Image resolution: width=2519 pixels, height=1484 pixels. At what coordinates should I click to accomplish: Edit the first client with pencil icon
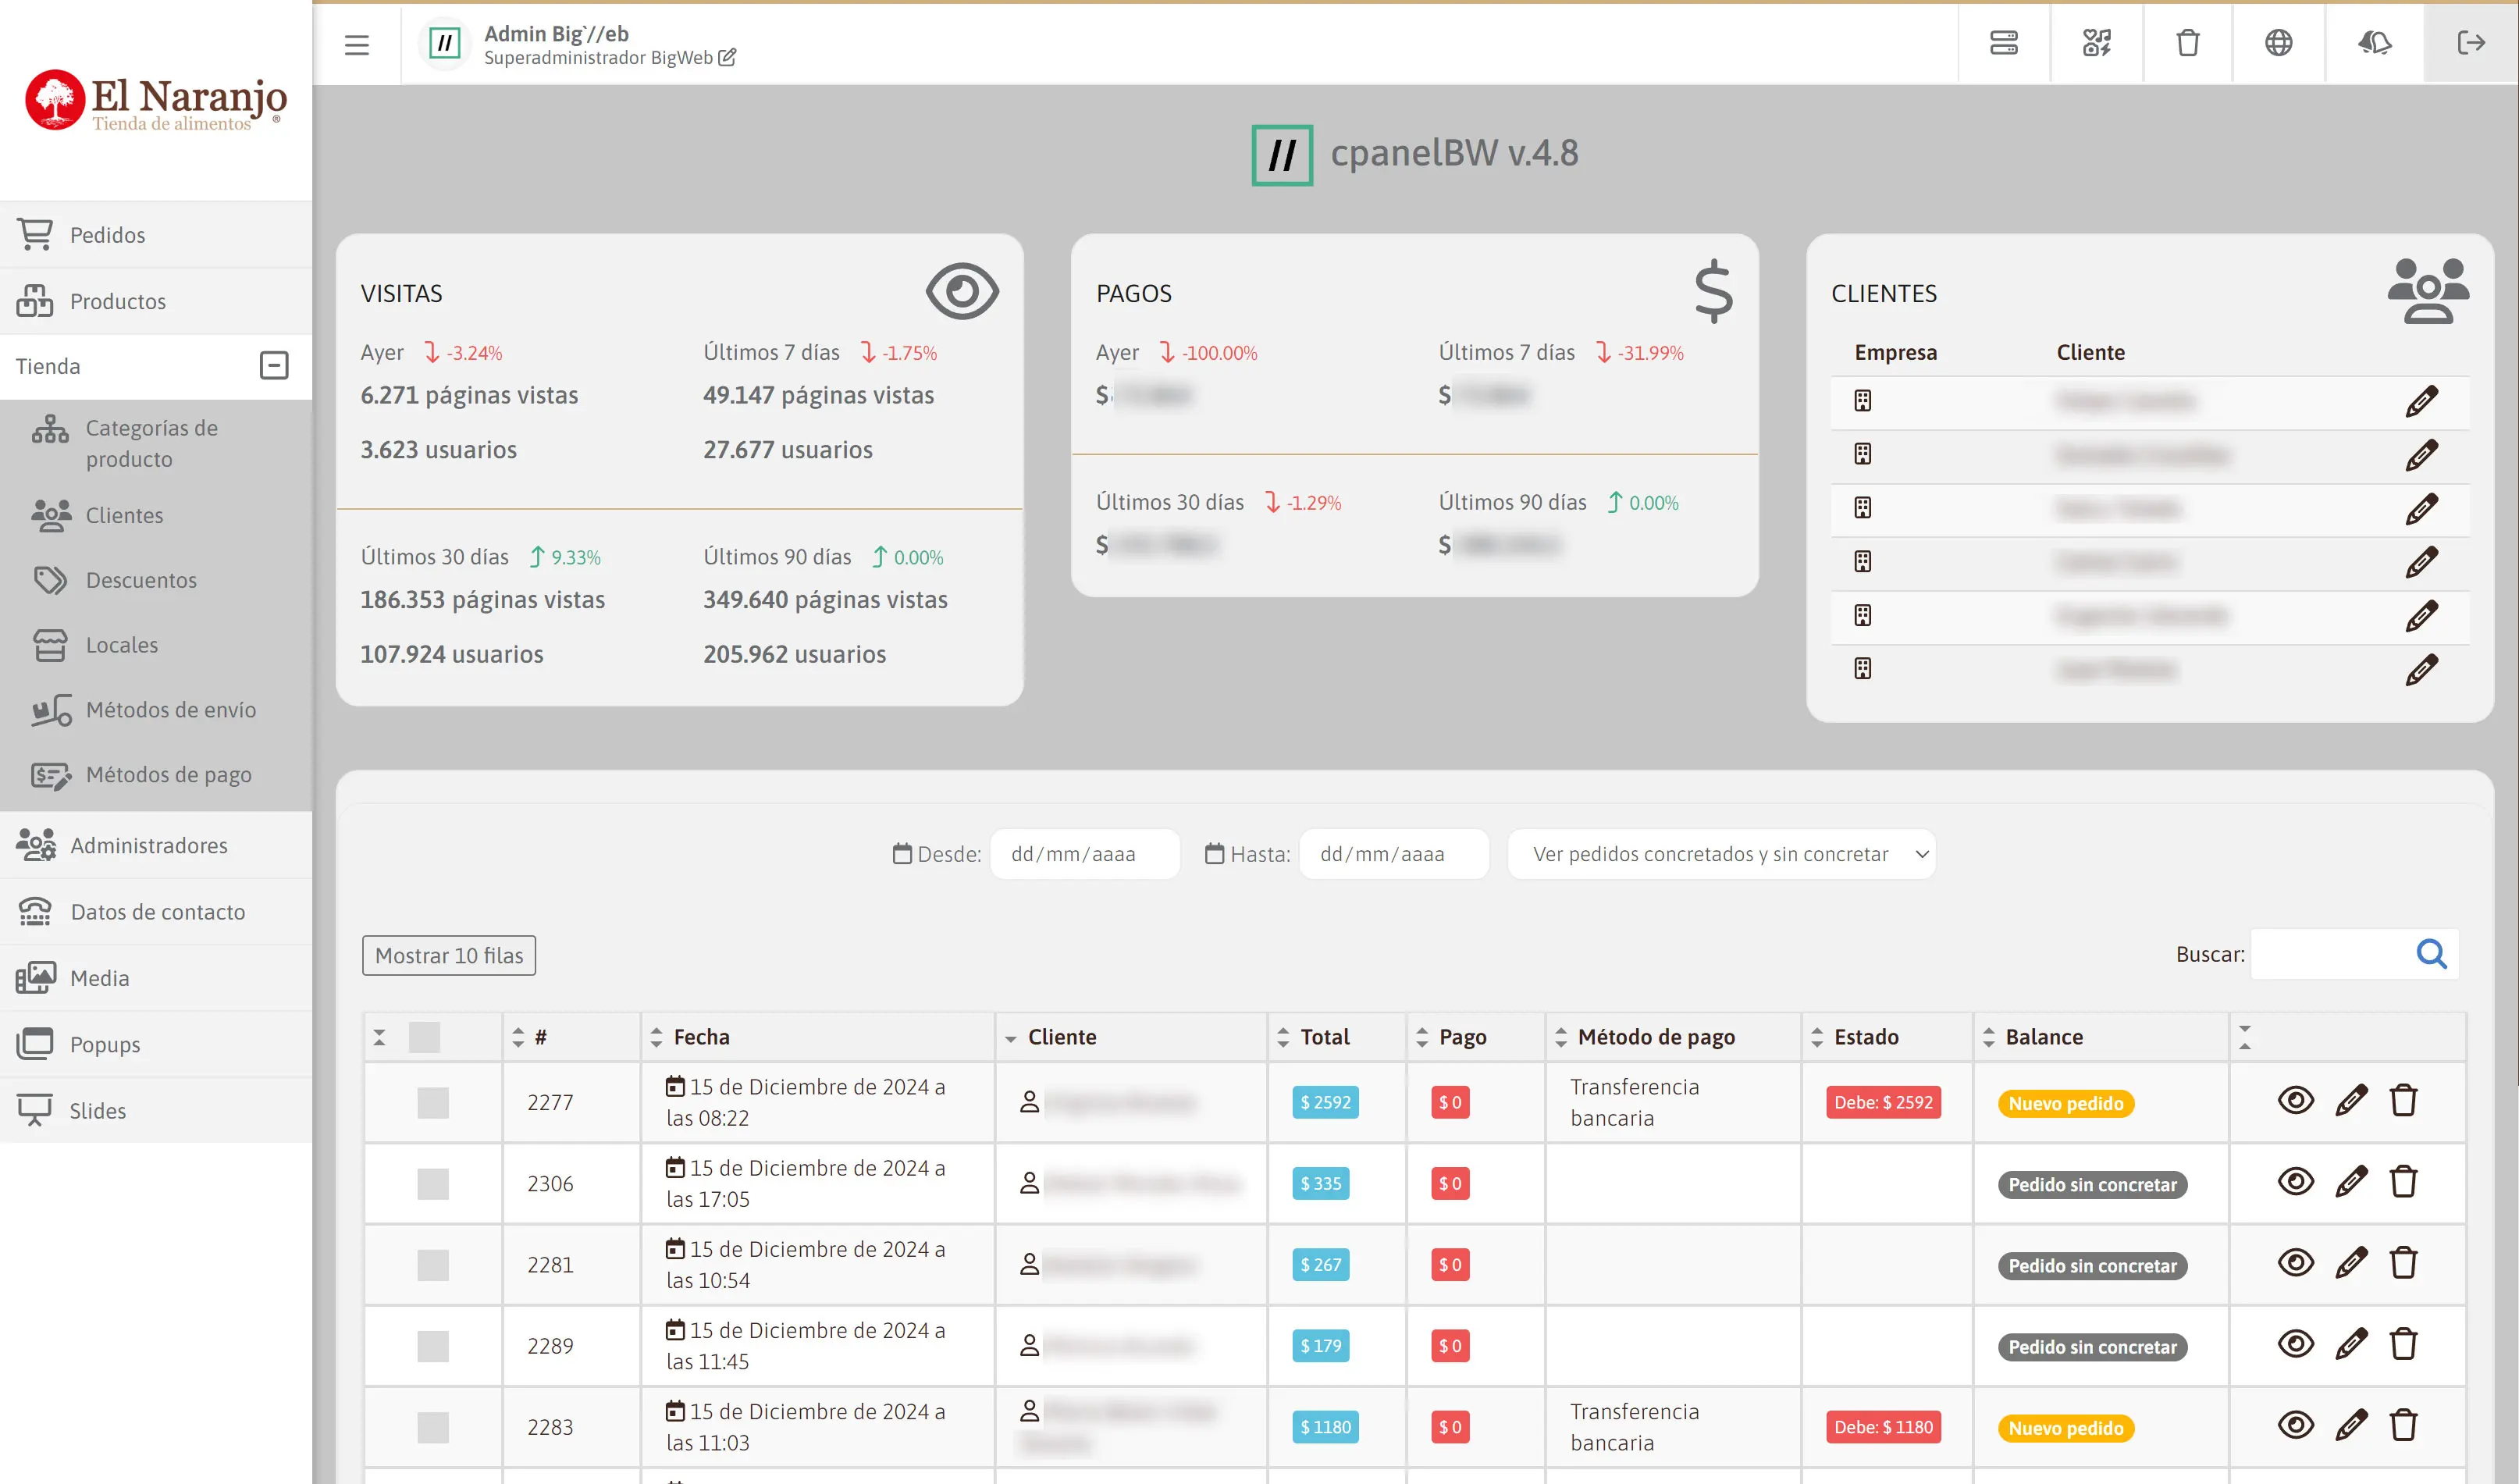[2420, 401]
